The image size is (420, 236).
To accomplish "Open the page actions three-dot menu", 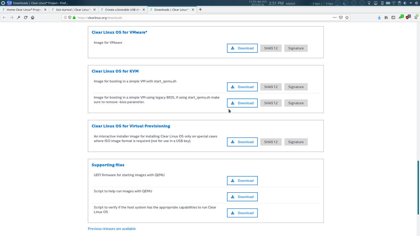I will point(335,17).
